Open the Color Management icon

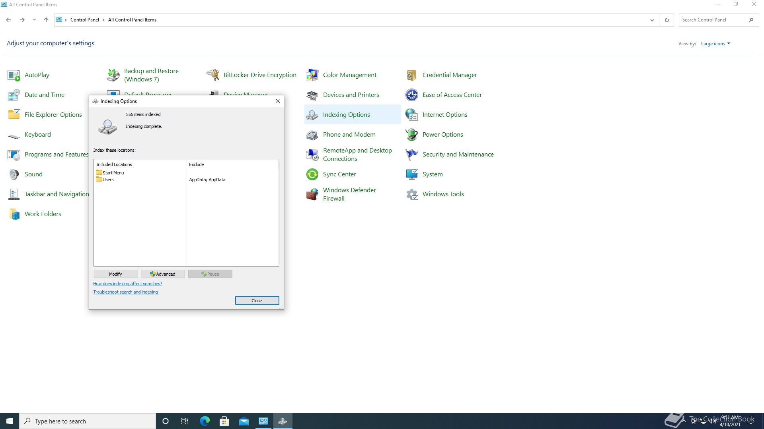[x=312, y=75]
